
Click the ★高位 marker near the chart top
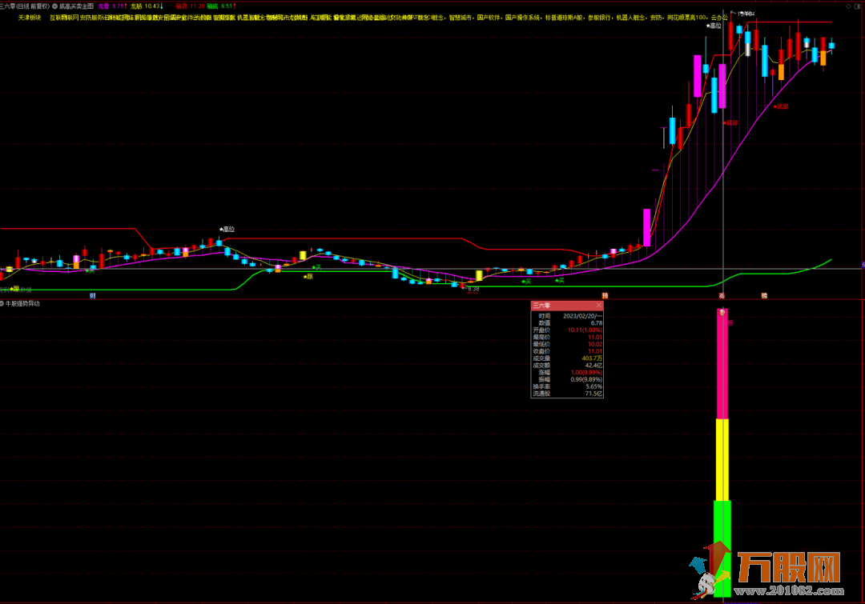[x=714, y=26]
